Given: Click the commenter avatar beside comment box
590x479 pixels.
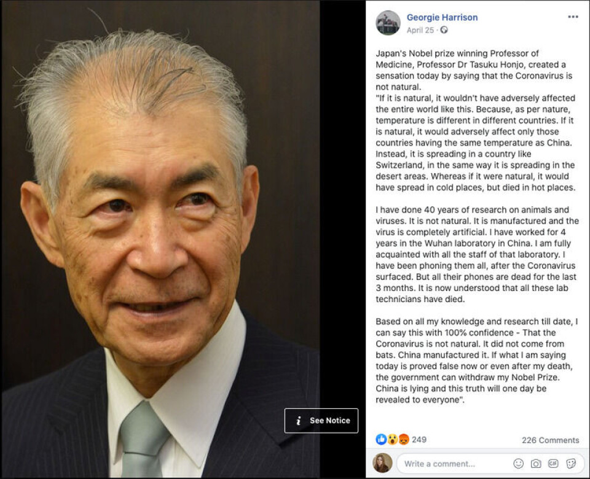Looking at the screenshot, I should [x=382, y=463].
